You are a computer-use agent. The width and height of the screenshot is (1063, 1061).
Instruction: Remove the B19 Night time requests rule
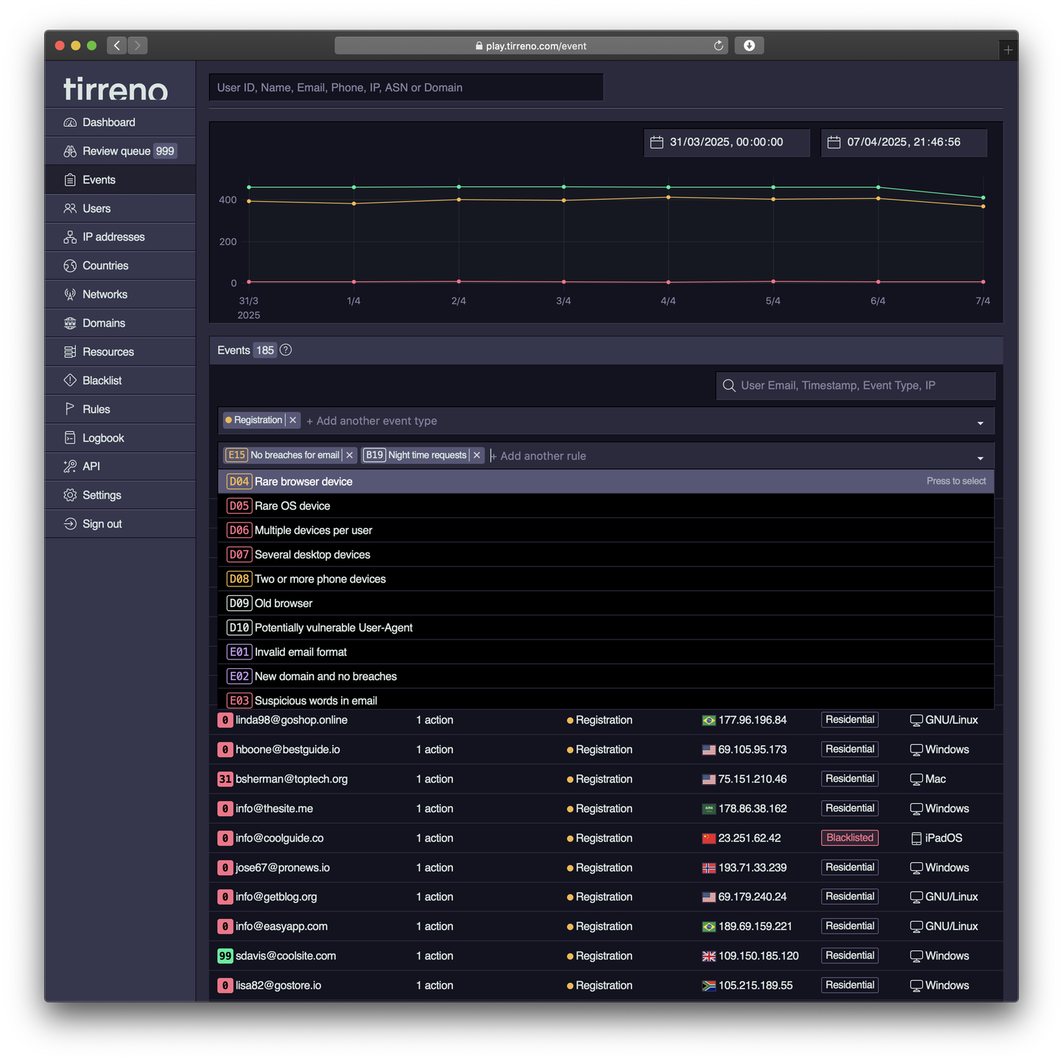point(477,455)
